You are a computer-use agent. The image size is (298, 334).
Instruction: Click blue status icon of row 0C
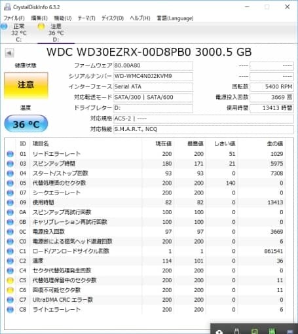[10, 232]
